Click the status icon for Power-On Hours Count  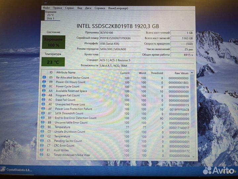pyautogui.click(x=44, y=82)
